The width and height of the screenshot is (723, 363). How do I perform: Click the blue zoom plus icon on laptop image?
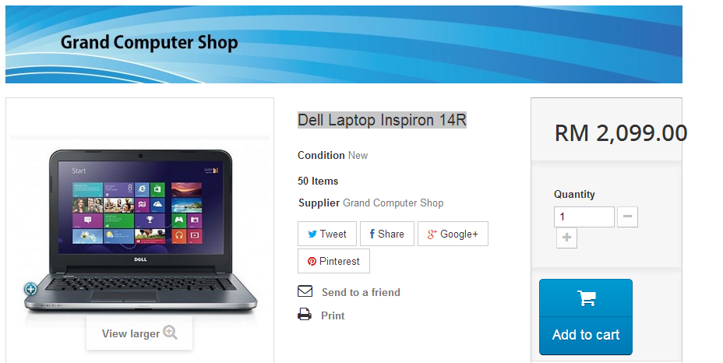point(30,289)
